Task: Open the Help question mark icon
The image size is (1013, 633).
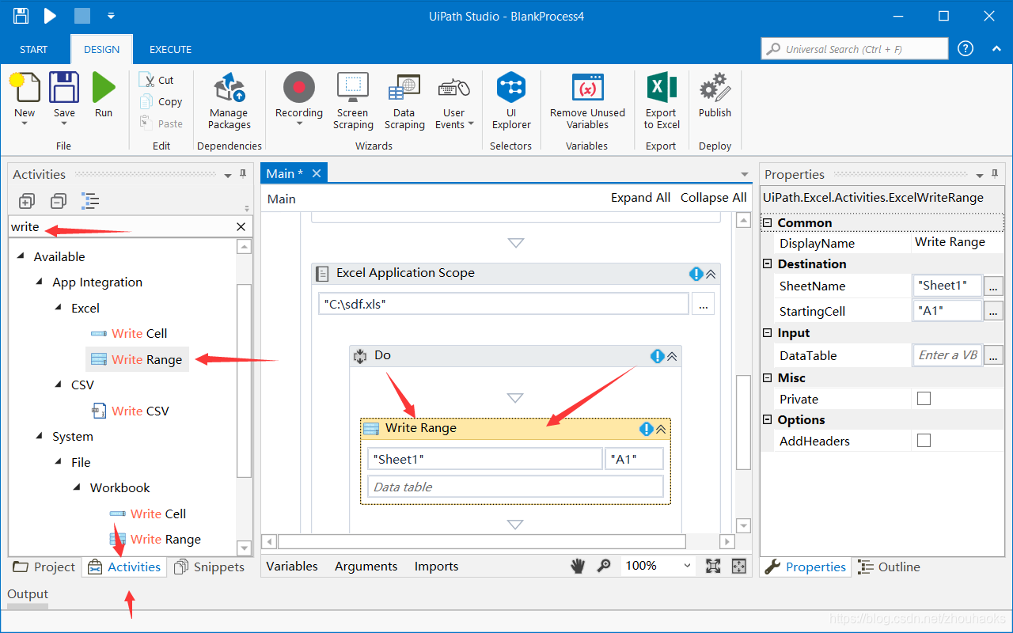Action: point(966,48)
